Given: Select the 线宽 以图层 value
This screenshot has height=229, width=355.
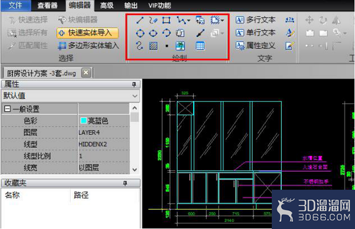Looking at the screenshot, I should click(89, 168).
